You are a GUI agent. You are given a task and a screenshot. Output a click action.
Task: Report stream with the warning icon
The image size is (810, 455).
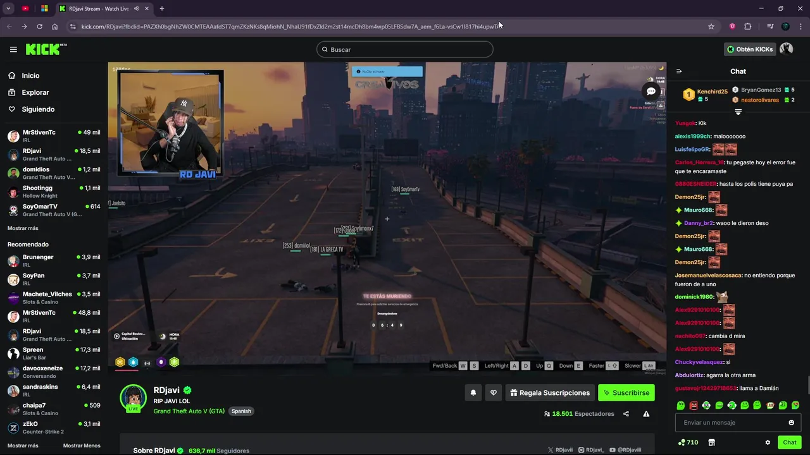(646, 414)
